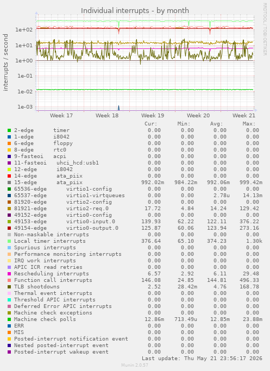Select the Function call interrupts label

tap(53, 280)
